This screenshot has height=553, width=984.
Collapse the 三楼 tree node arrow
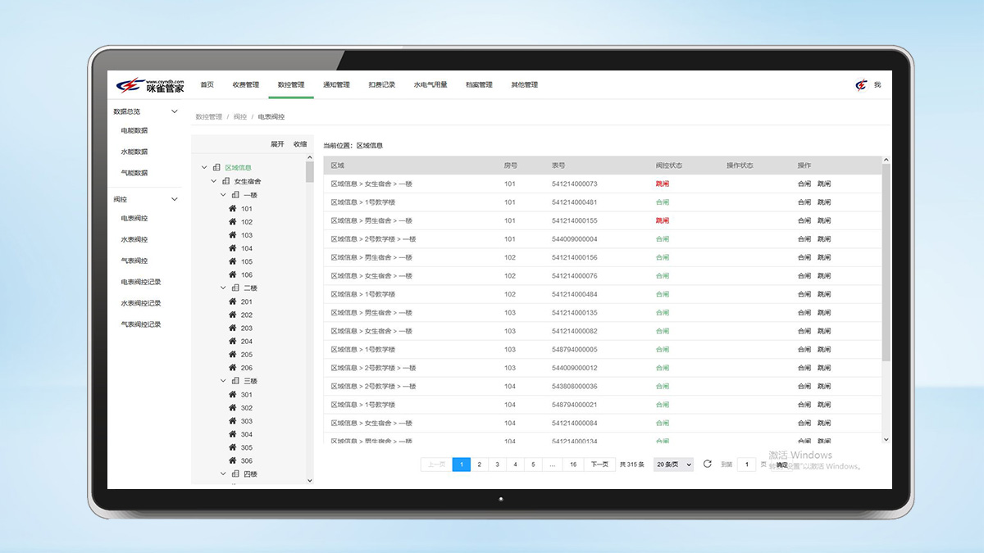[224, 381]
